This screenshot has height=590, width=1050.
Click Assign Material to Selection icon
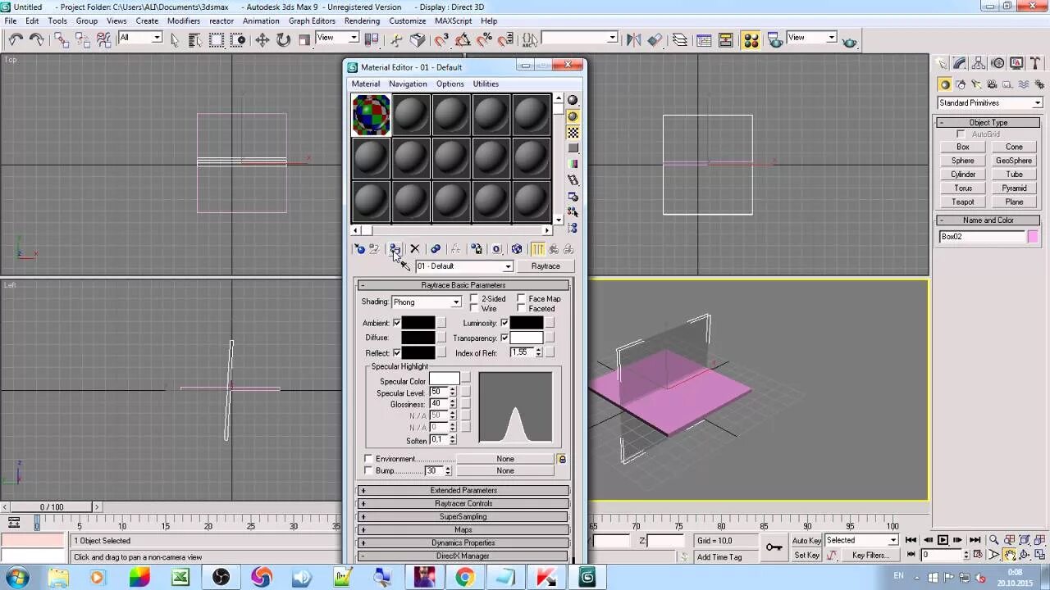395,249
